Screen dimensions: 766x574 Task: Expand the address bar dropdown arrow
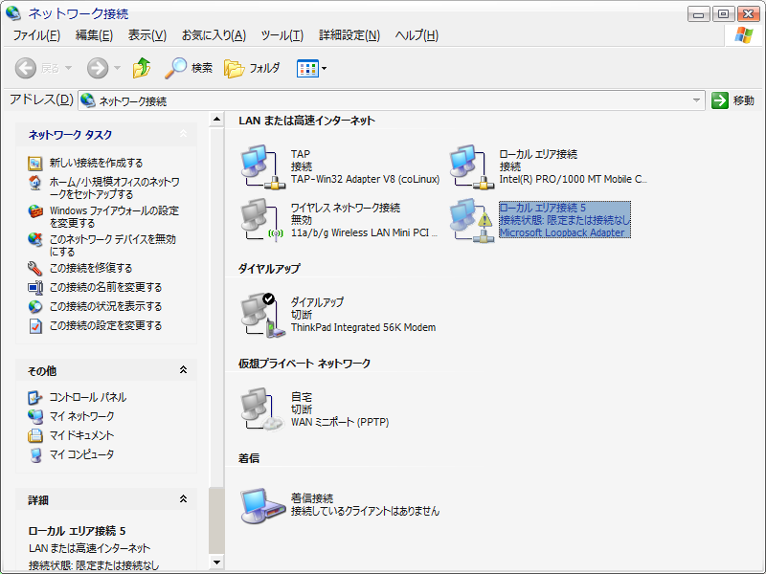point(697,100)
